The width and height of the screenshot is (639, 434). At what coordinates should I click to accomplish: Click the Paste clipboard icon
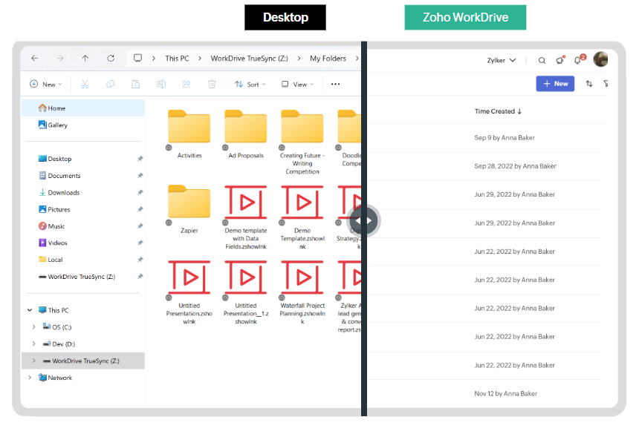coord(136,84)
